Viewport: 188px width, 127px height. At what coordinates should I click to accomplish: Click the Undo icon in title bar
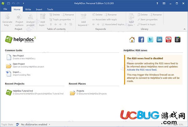pyautogui.click(x=13, y=3)
